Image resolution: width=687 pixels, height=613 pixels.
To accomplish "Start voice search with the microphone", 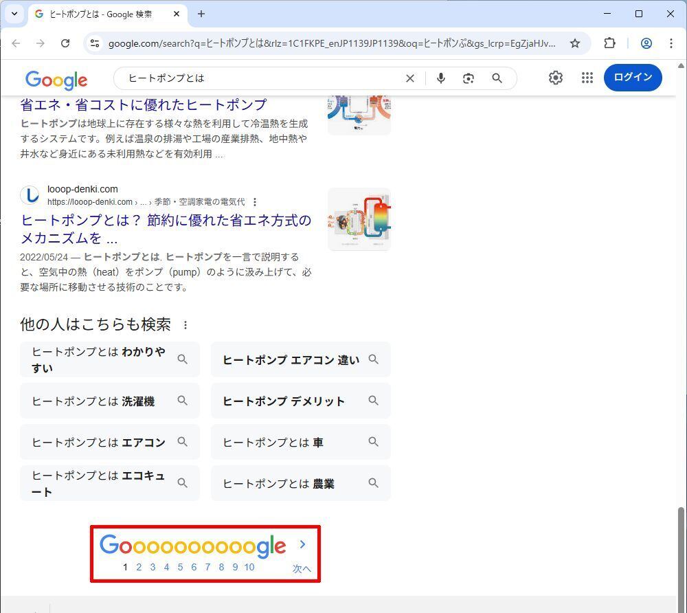I will (441, 78).
